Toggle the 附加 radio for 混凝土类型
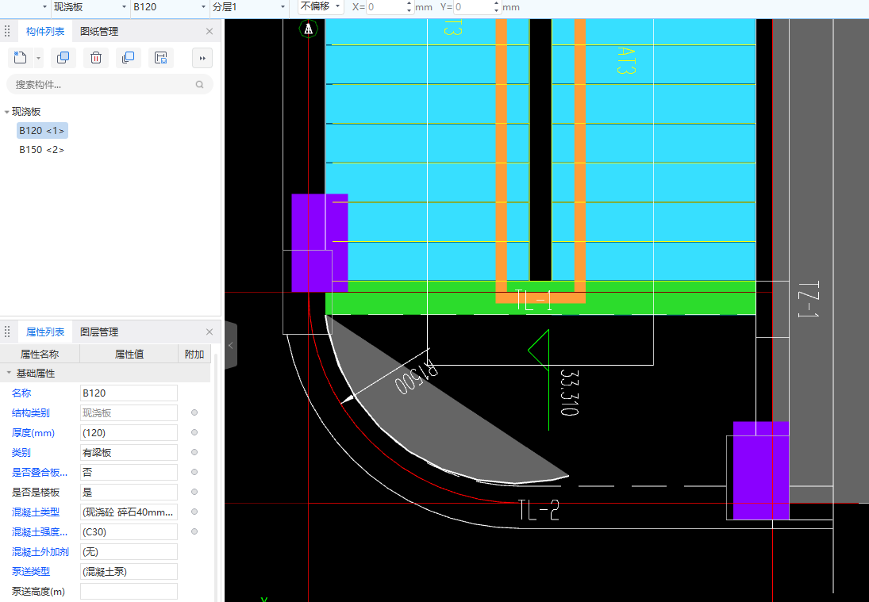 [194, 512]
